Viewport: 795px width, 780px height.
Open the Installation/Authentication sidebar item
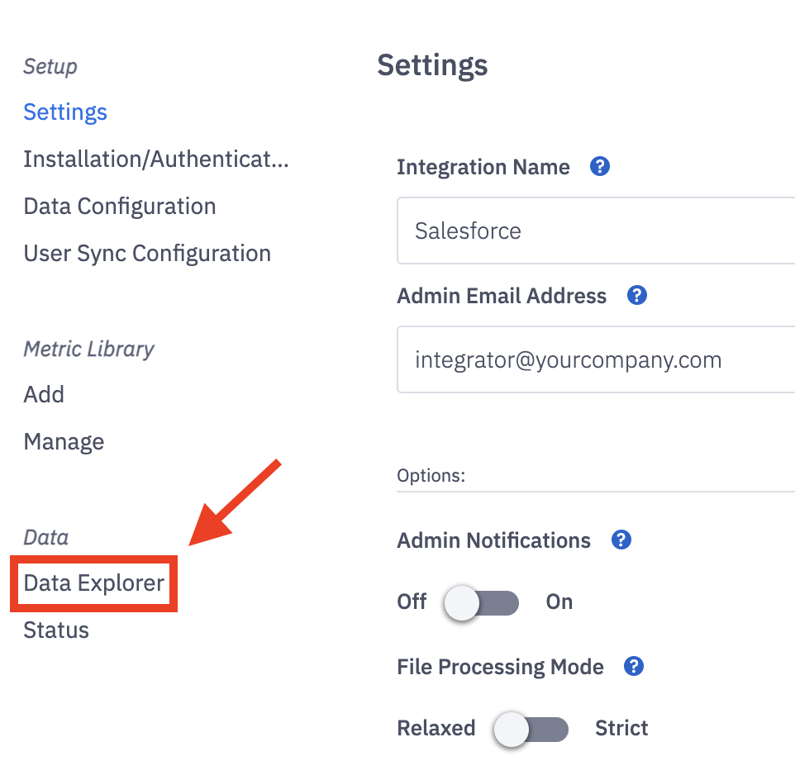click(x=156, y=159)
